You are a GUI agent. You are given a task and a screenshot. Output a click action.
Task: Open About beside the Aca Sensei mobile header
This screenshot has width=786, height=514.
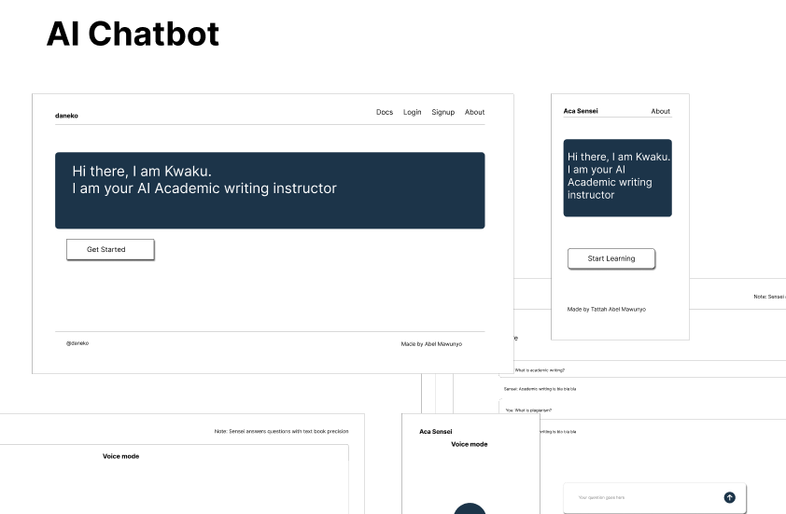(x=660, y=111)
